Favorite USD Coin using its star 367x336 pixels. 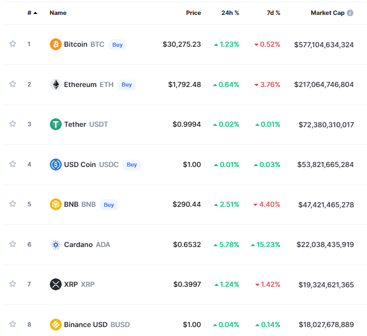click(x=12, y=164)
